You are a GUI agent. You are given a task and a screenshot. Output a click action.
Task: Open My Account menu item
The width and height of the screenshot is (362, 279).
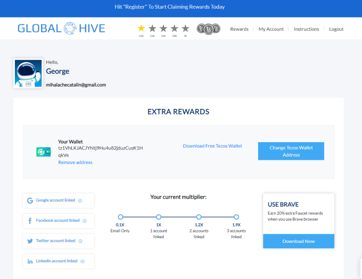271,29
